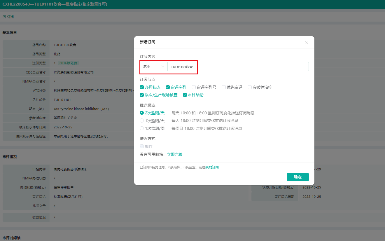385x241 pixels.
Task: Click the 邮件 receive method checkbox
Action: click(x=142, y=146)
